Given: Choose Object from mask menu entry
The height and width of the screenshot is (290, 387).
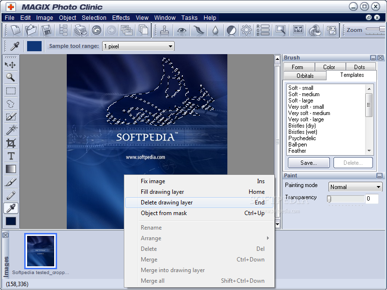Looking at the screenshot, I should point(199,213).
